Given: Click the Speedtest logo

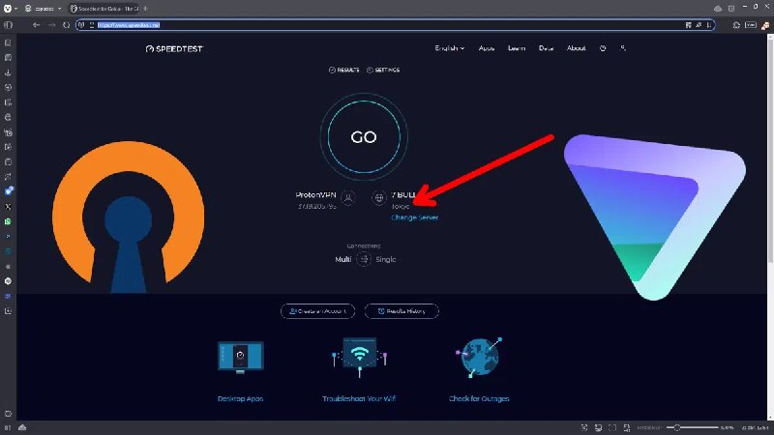Looking at the screenshot, I should click(174, 49).
